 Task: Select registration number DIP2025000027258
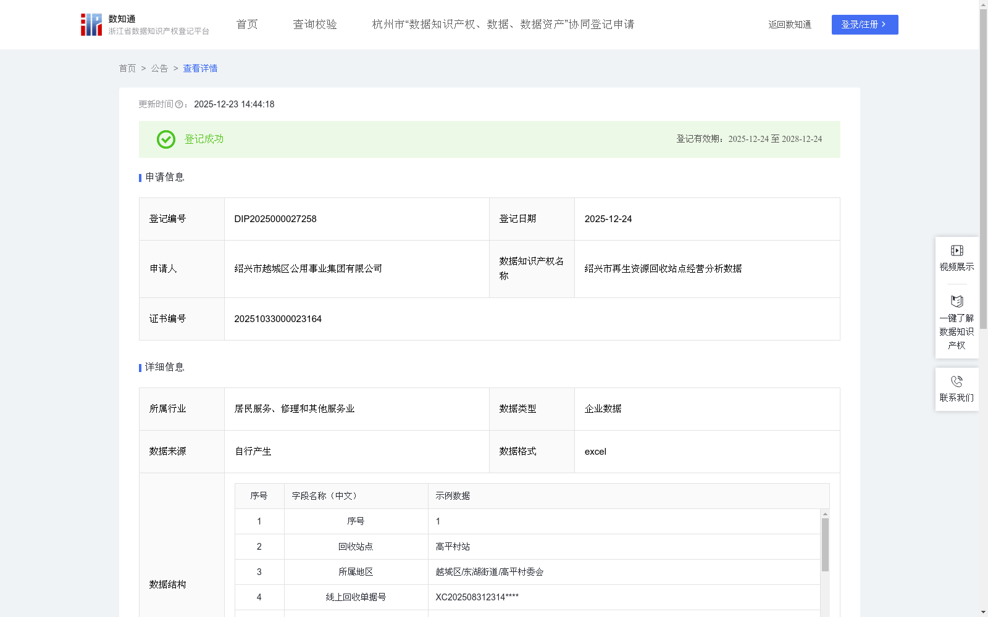click(x=275, y=219)
